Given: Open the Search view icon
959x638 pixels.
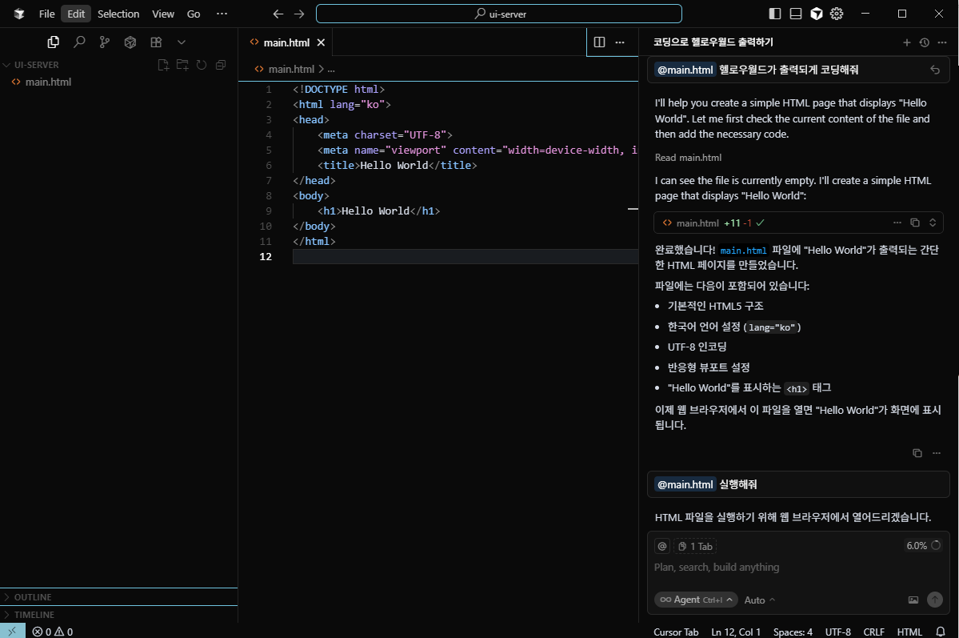Looking at the screenshot, I should point(79,42).
